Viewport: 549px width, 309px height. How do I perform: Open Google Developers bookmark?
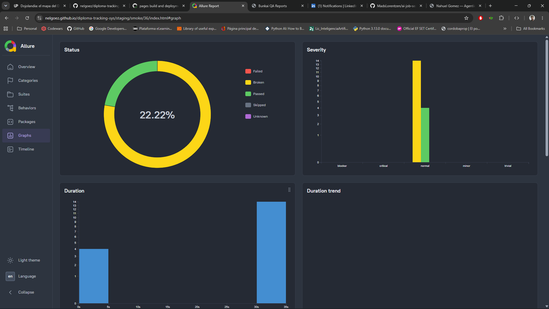pos(108,29)
